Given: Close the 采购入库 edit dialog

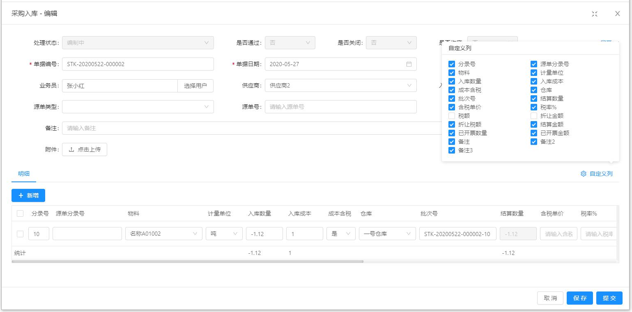Looking at the screenshot, I should (x=617, y=14).
